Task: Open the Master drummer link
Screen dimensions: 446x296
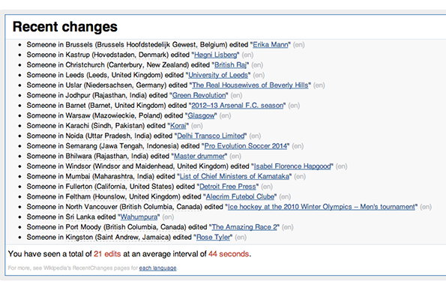Action: click(199, 156)
